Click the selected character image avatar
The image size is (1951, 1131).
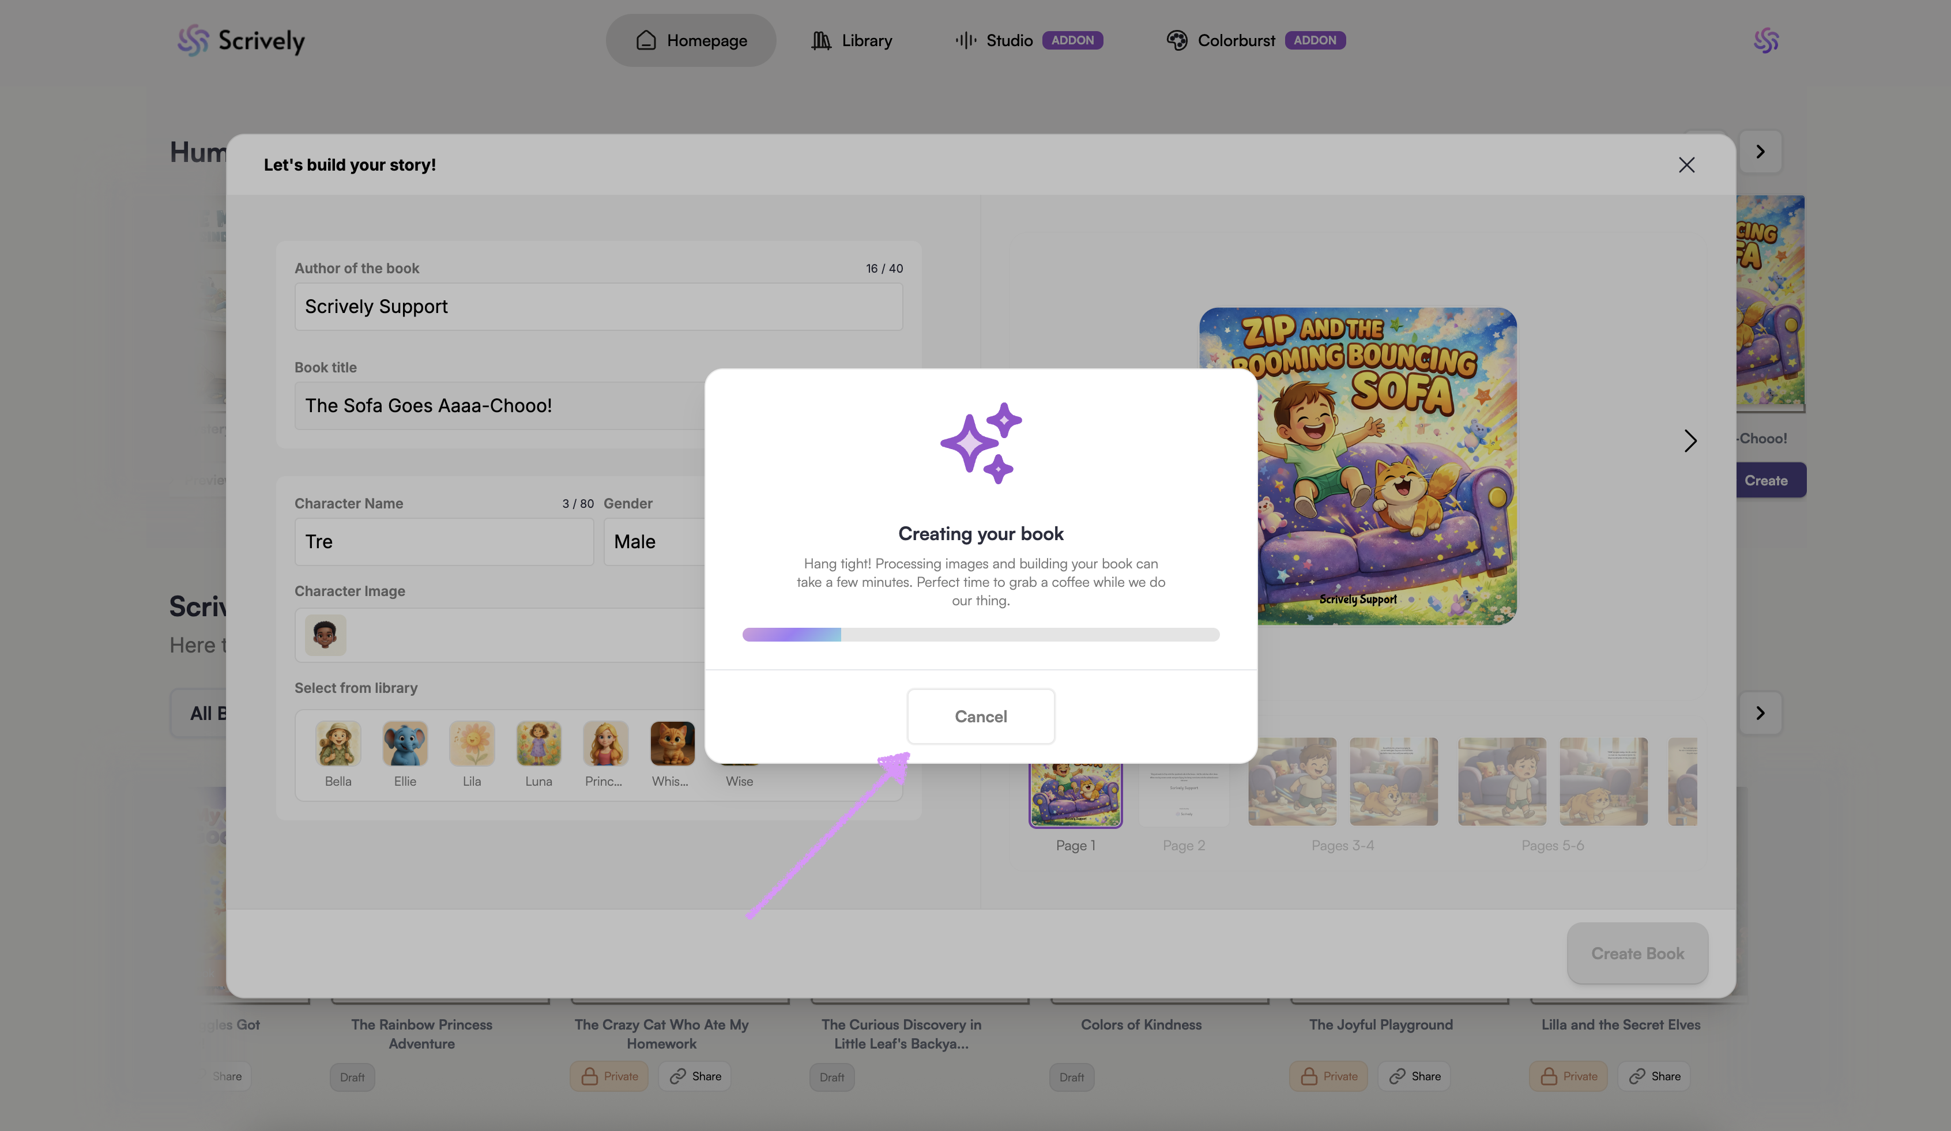pyautogui.click(x=325, y=636)
